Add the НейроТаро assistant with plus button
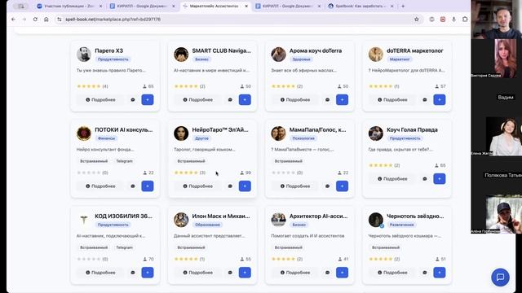The image size is (522, 293). (x=245, y=186)
